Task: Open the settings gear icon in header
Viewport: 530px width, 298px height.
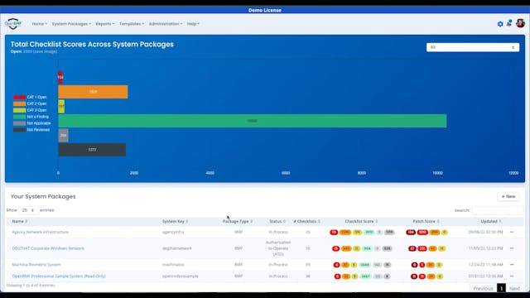Action: pyautogui.click(x=500, y=24)
